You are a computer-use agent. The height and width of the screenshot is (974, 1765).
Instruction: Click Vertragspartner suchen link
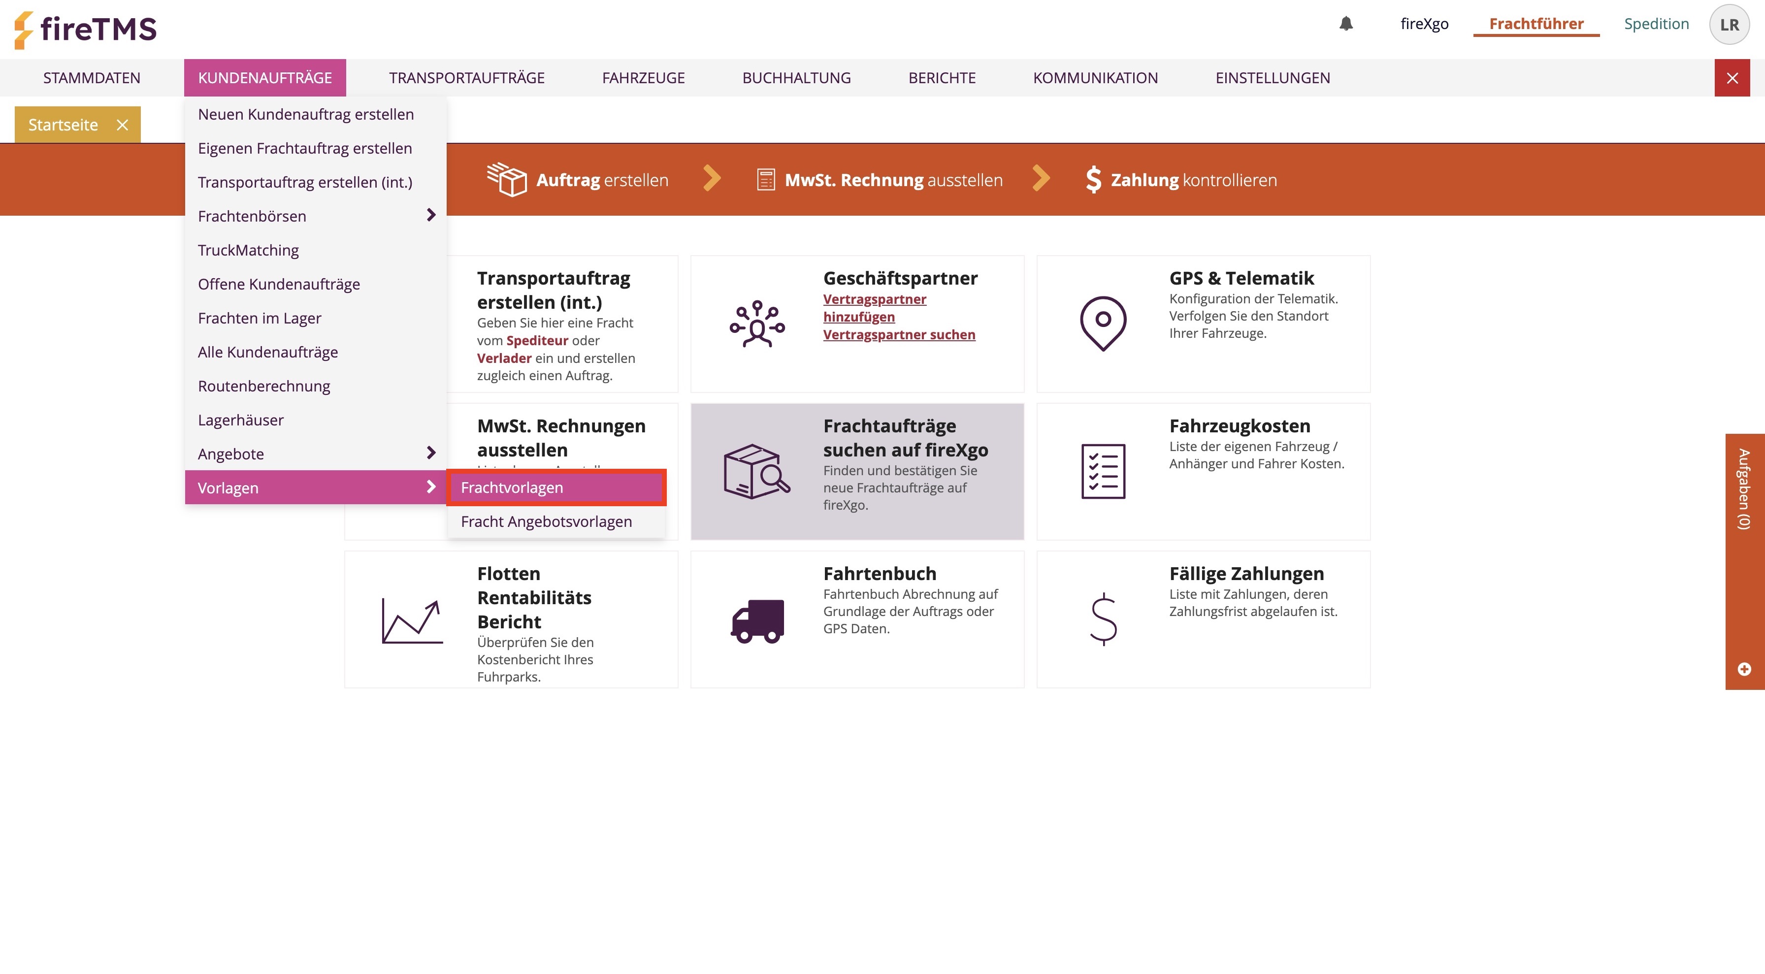pyautogui.click(x=899, y=334)
